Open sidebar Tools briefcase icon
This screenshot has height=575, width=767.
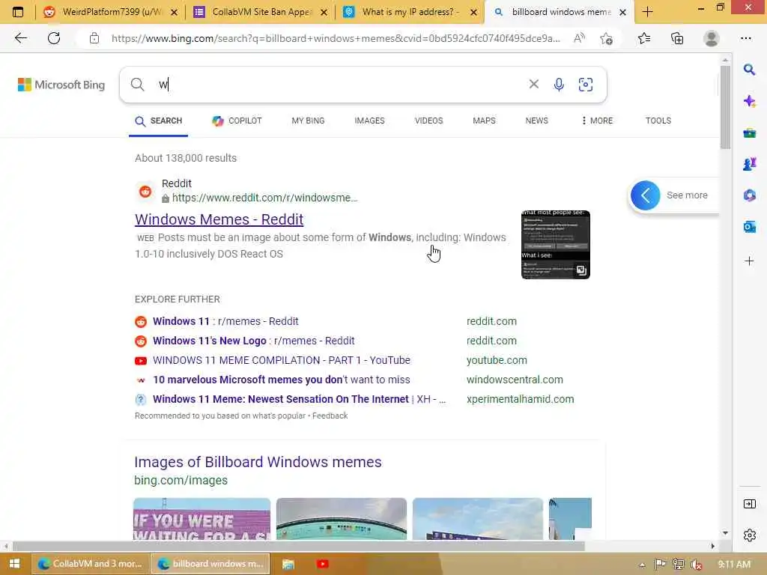(x=749, y=133)
